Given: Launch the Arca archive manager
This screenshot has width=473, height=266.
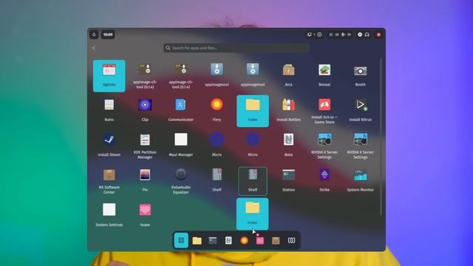Looking at the screenshot, I should pyautogui.click(x=288, y=75).
